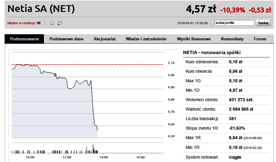276x162 pixels.
Task: Go to Władze i zatrudnienie tab
Action: pyautogui.click(x=146, y=39)
